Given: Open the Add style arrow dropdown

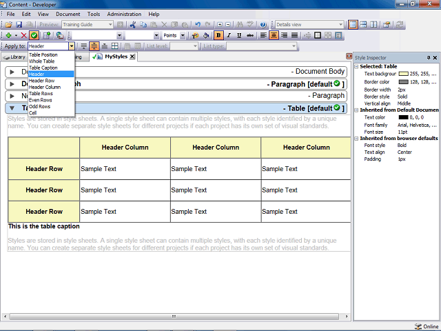Looking at the screenshot, I should tap(16, 35).
